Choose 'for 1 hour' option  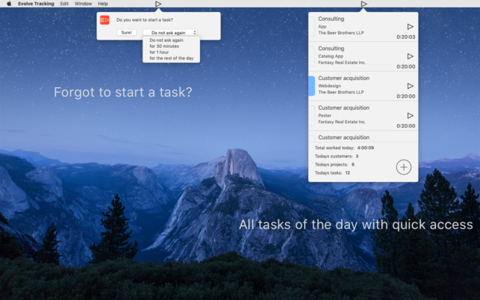pos(159,52)
